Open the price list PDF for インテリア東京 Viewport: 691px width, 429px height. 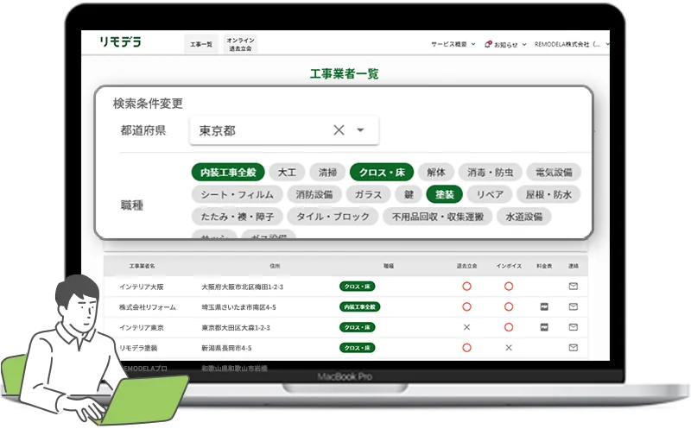coord(544,327)
